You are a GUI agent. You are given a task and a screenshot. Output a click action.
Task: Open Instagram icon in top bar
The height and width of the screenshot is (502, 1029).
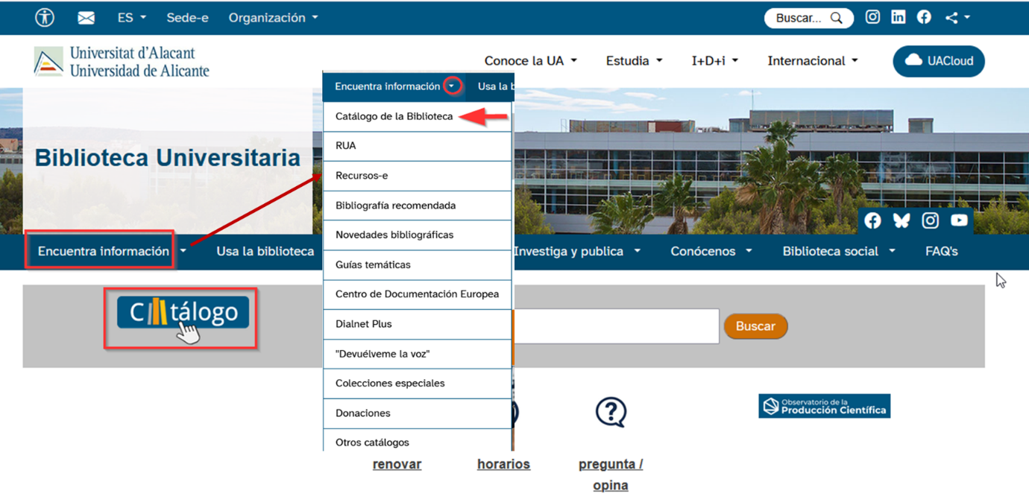[872, 17]
